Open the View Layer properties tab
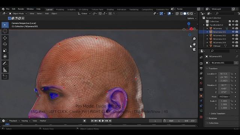The width and height of the screenshot is (240, 135). point(201,73)
